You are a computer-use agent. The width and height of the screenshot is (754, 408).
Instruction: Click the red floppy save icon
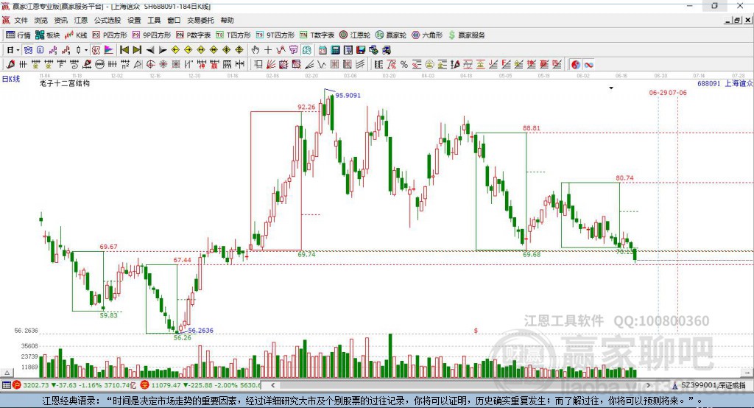361,50
